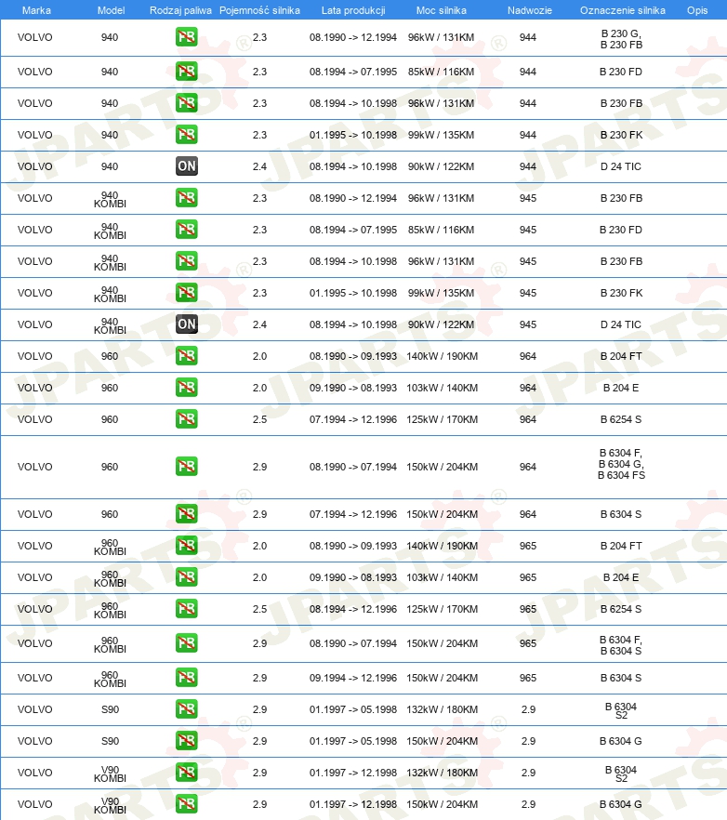Image resolution: width=727 pixels, height=820 pixels.
Task: Select the '99kW / 135KM' cell in the 945 body row
Action: click(x=441, y=293)
